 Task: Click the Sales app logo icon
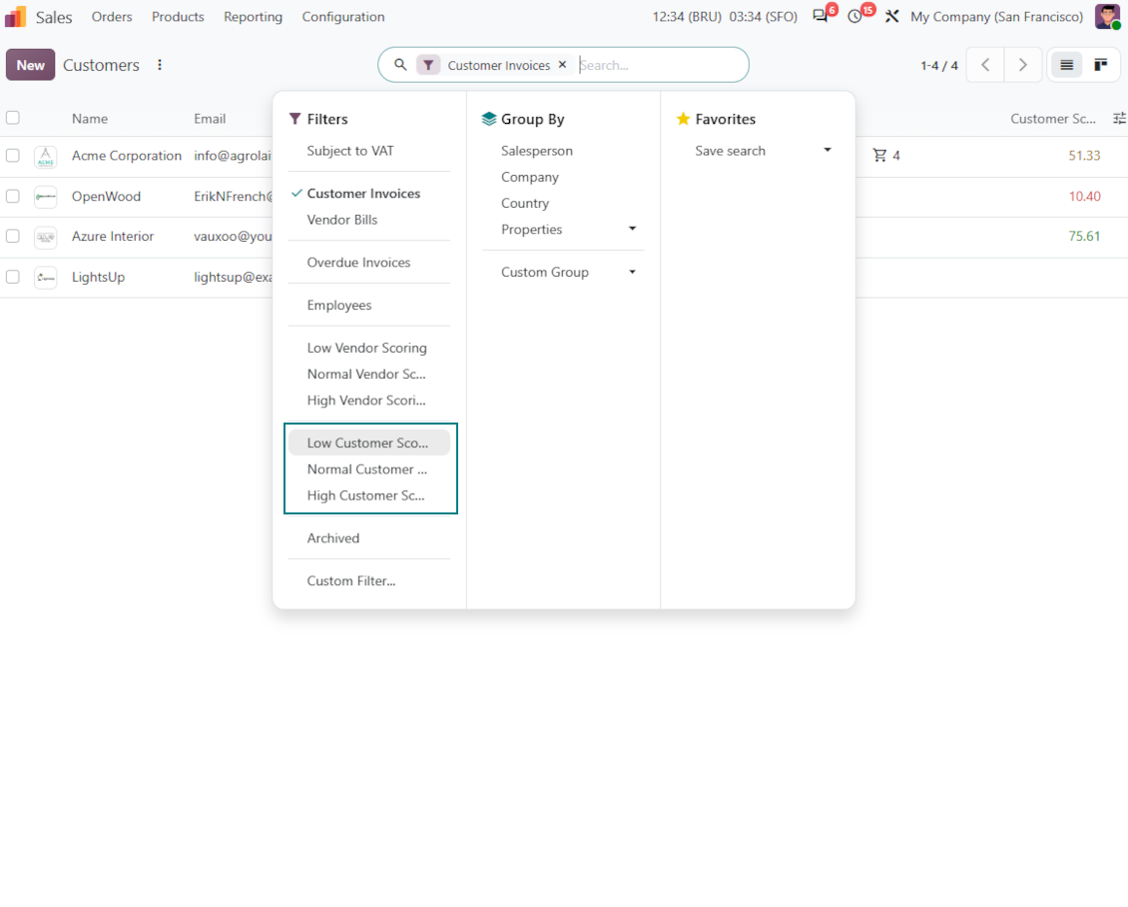pos(15,17)
